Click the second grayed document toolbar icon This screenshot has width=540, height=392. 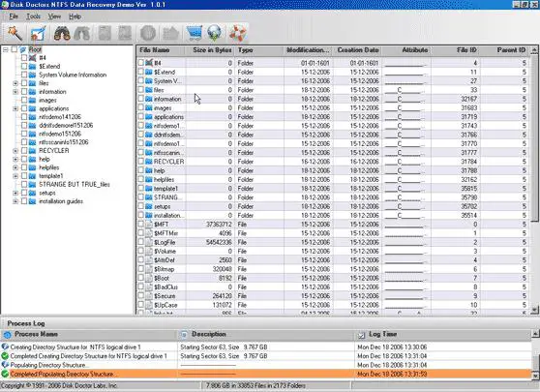tap(125, 34)
